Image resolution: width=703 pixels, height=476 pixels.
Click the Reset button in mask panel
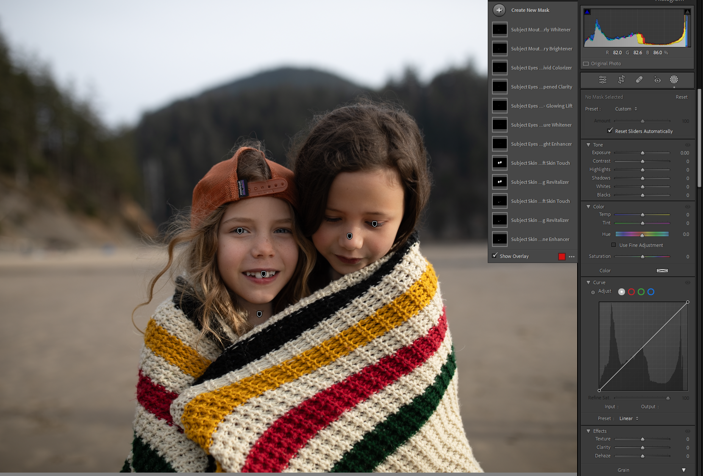[x=681, y=97]
